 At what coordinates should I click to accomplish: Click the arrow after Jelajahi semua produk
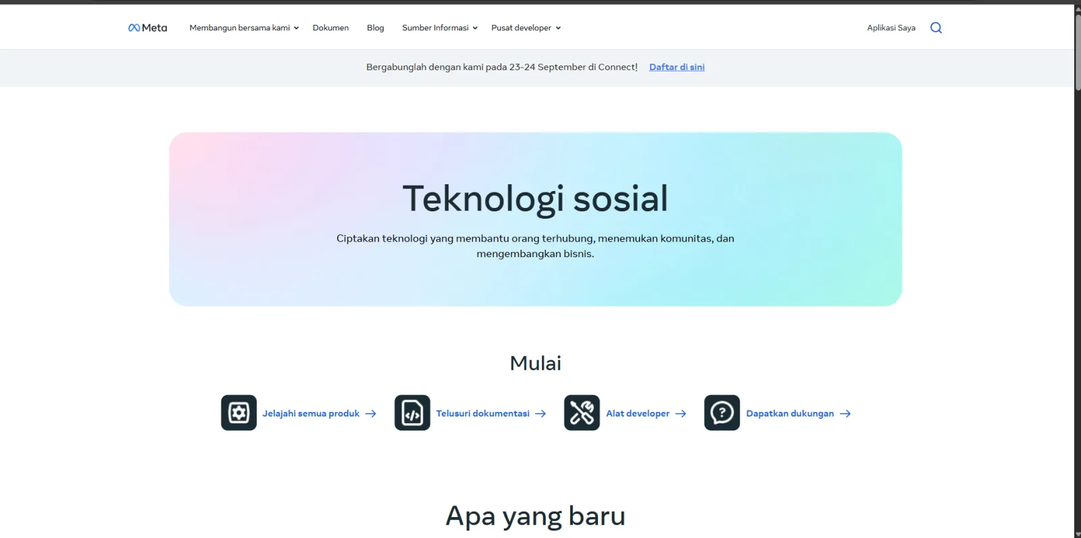[371, 414]
